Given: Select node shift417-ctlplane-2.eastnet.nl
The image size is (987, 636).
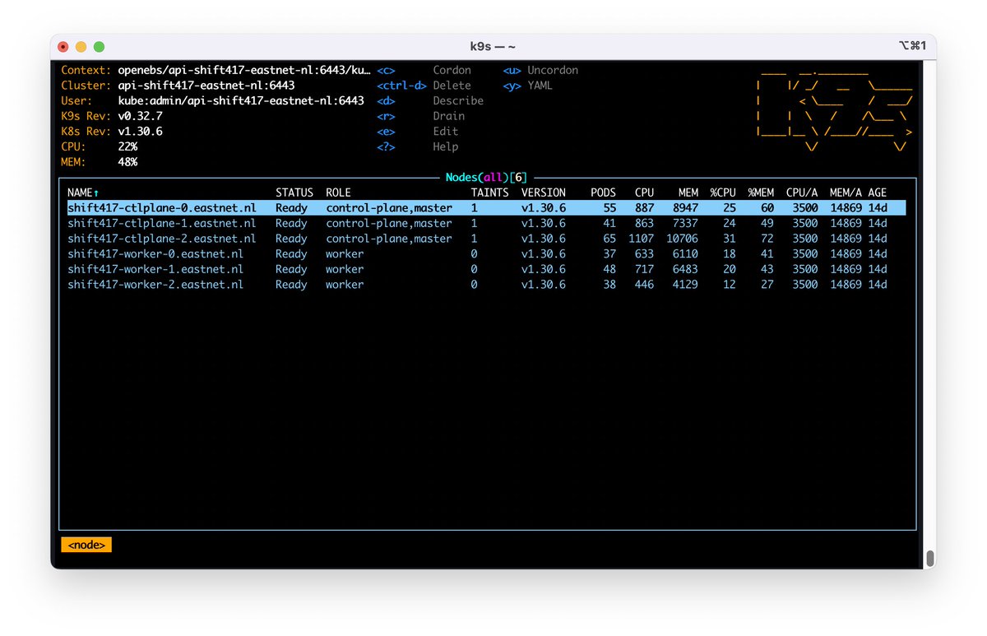Looking at the screenshot, I should coord(486,239).
